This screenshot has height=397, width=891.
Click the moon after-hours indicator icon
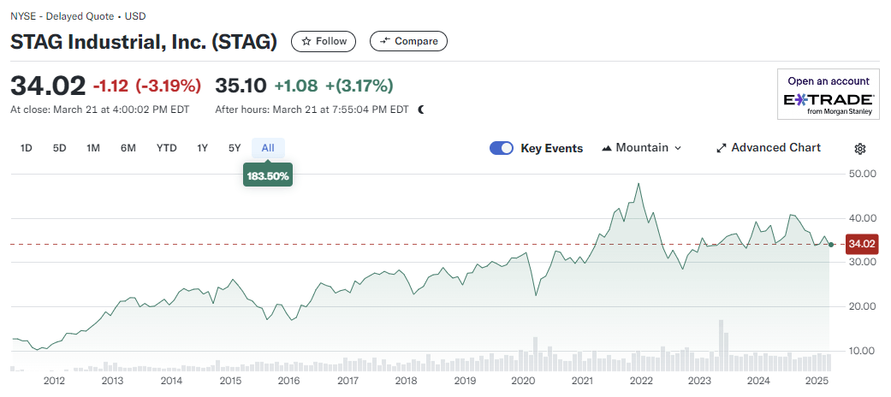pyautogui.click(x=421, y=110)
